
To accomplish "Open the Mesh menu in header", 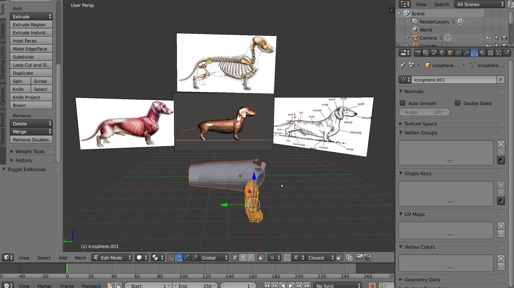I will (80, 258).
